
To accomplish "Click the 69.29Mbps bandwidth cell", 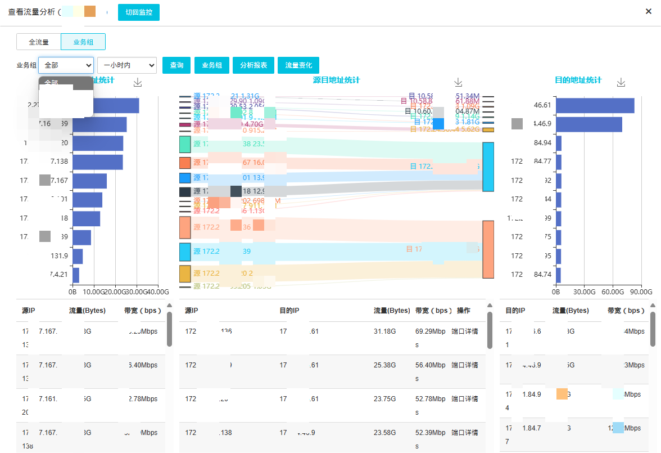I will pyautogui.click(x=431, y=338).
